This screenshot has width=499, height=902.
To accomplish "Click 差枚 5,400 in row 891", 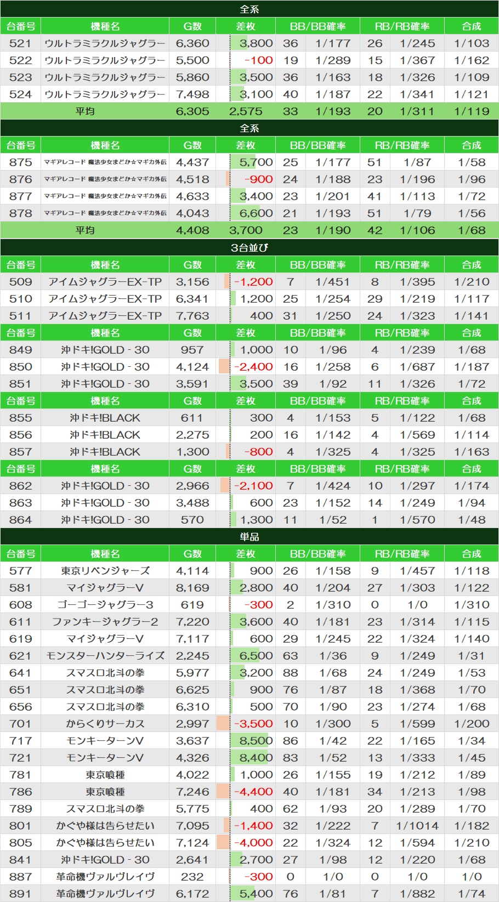I will click(x=256, y=894).
